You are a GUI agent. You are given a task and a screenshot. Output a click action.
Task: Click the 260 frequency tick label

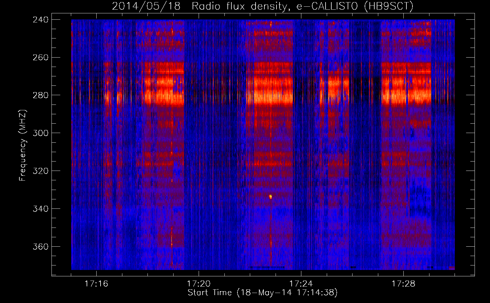[x=41, y=58]
